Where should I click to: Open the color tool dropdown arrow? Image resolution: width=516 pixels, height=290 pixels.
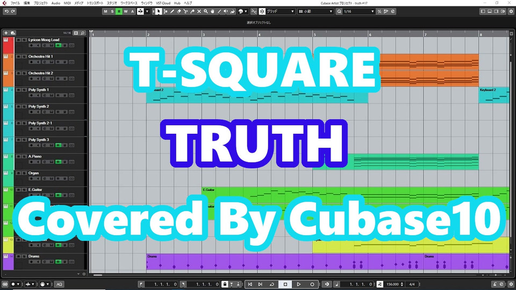pos(246,11)
